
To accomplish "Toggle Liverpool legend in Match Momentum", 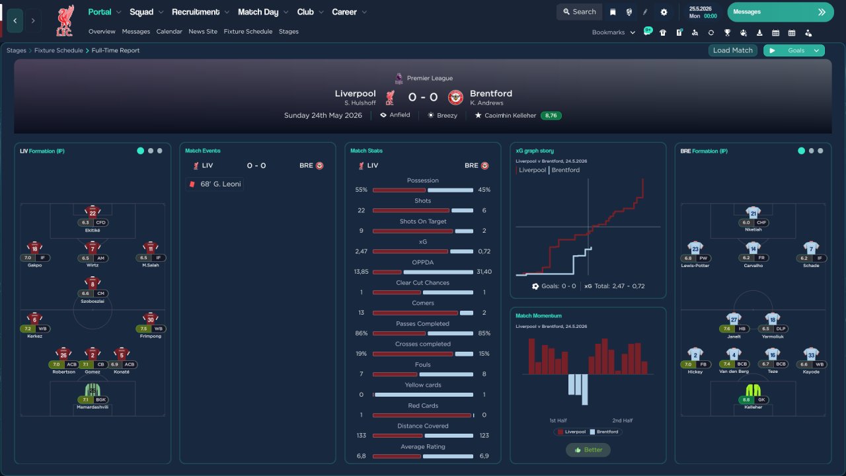I will point(571,432).
